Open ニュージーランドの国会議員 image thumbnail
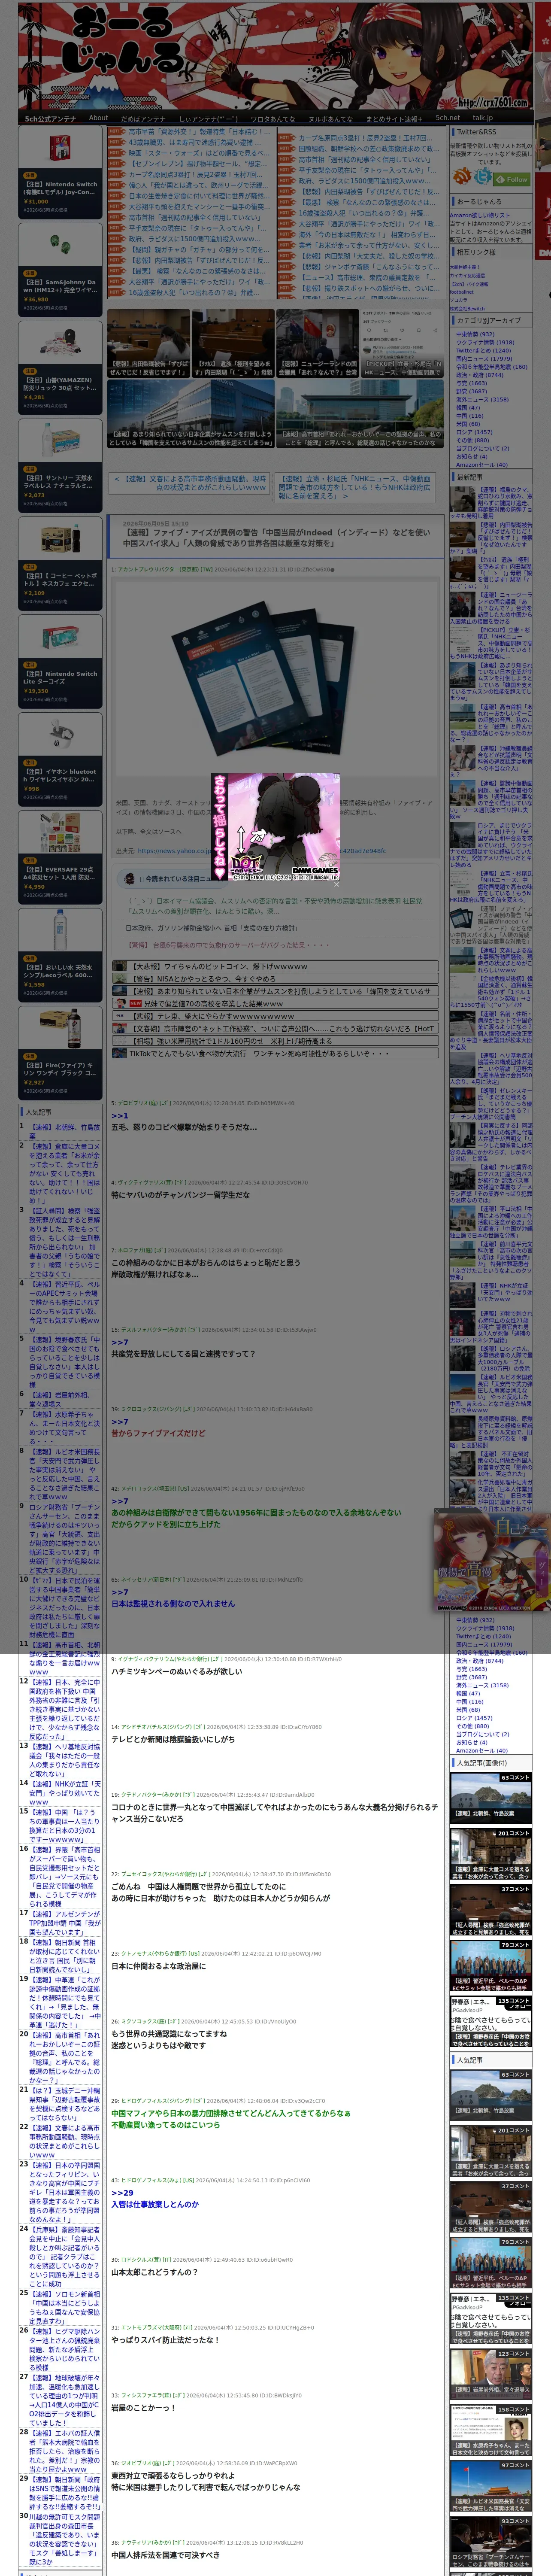551x2576 pixels. pyautogui.click(x=317, y=343)
